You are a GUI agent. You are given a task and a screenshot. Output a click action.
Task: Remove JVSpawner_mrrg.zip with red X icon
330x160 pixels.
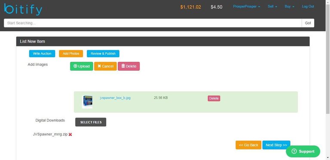(70, 134)
